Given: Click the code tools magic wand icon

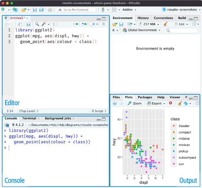Looking at the screenshot, I should [x=44, y=24].
